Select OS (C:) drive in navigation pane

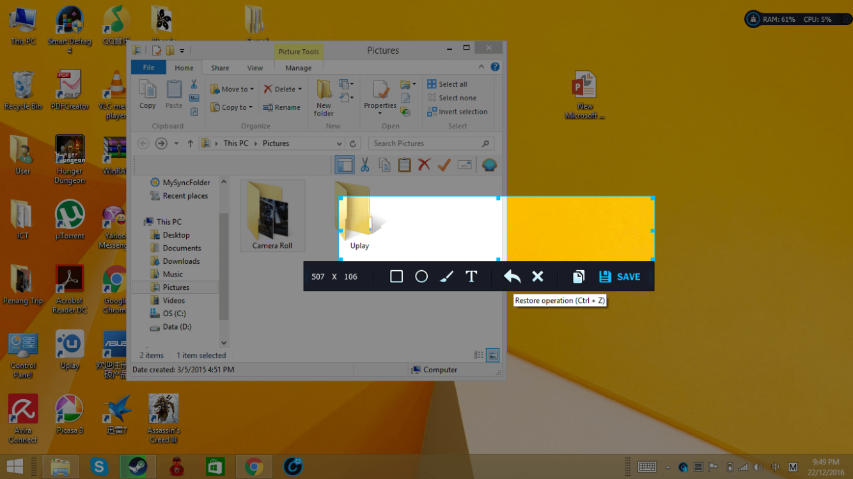coord(167,314)
